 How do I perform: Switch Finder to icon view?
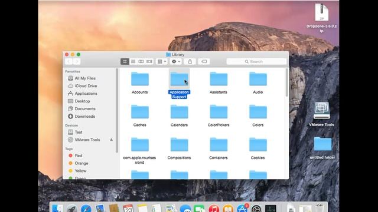pyautogui.click(x=125, y=61)
